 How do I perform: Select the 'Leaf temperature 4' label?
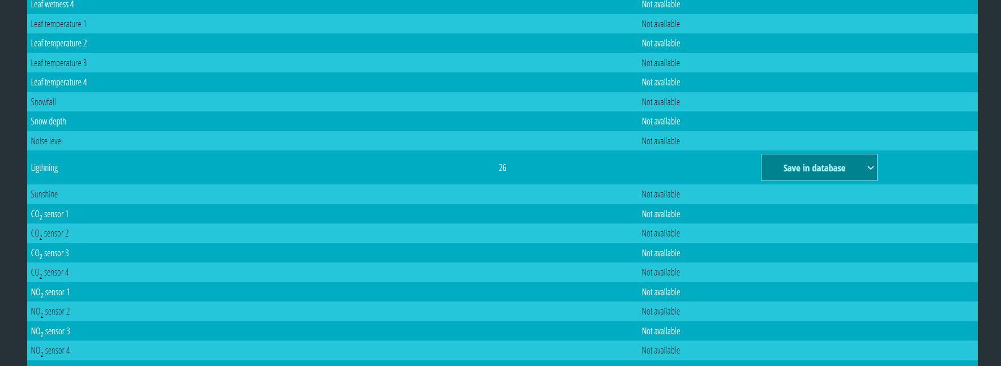tap(59, 82)
